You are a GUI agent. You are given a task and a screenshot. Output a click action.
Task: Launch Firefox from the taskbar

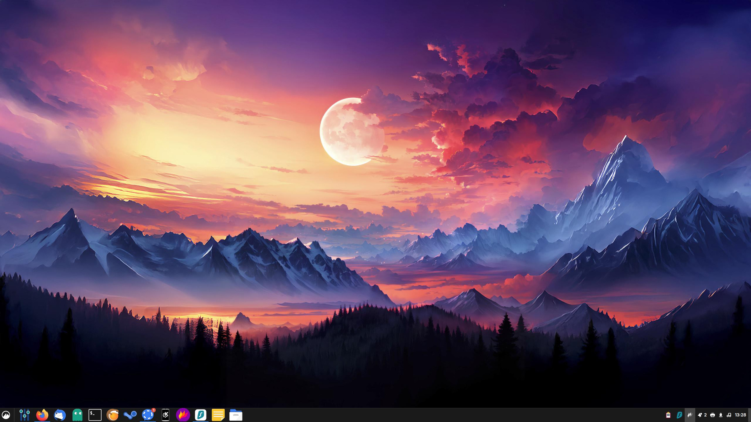42,415
